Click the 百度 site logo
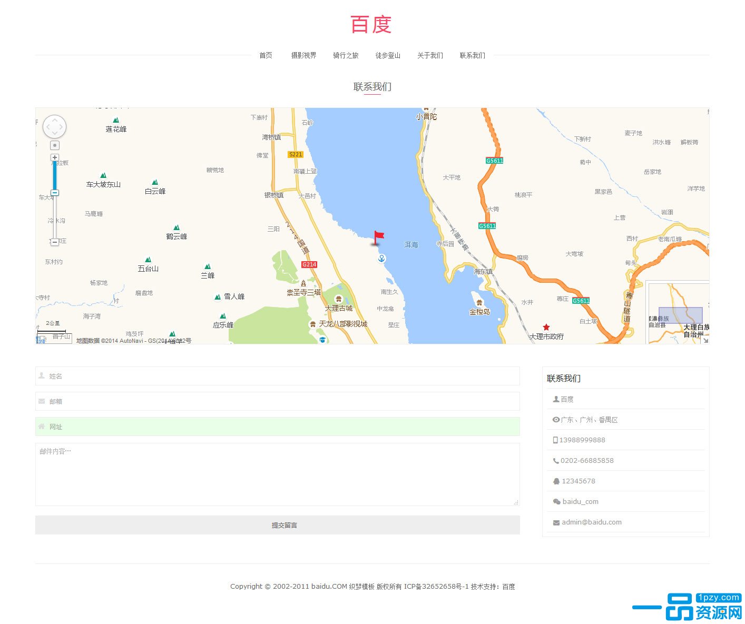 tap(371, 24)
